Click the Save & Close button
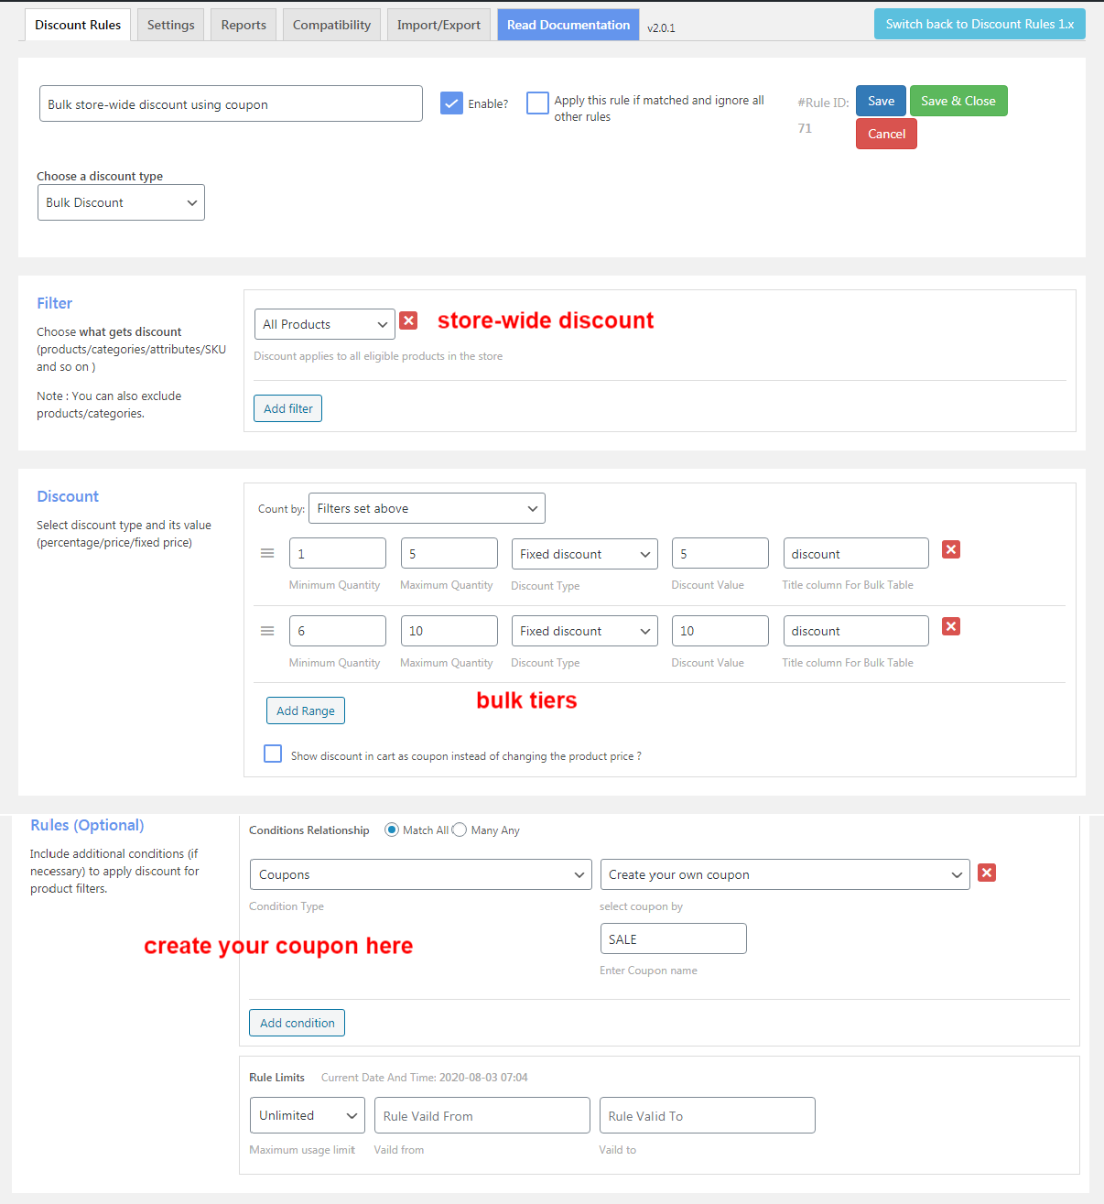The width and height of the screenshot is (1104, 1204). (958, 101)
